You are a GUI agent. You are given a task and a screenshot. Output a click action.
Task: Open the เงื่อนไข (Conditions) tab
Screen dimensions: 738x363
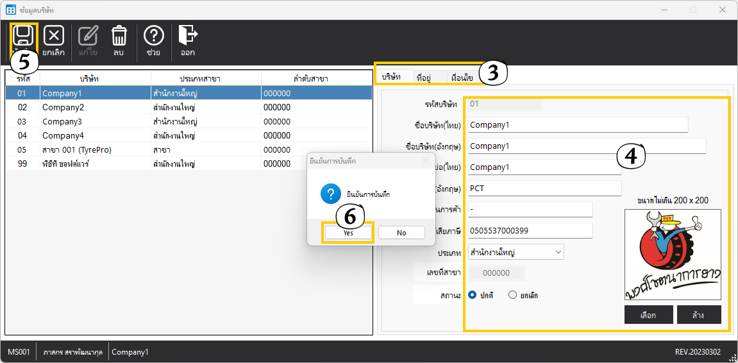[x=461, y=78]
